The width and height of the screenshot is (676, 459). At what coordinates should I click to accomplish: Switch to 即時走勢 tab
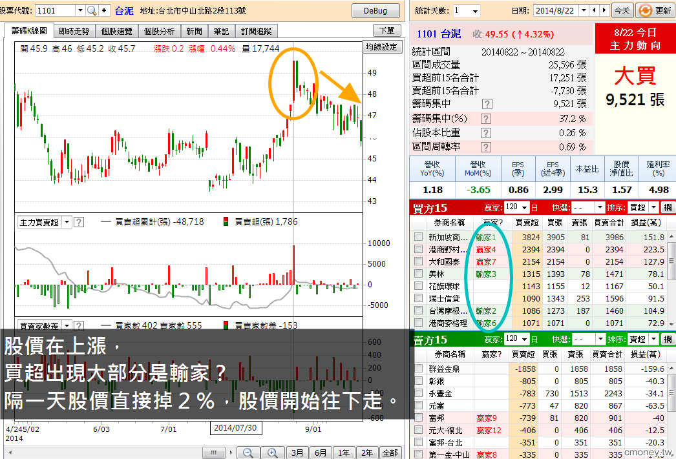click(x=74, y=32)
